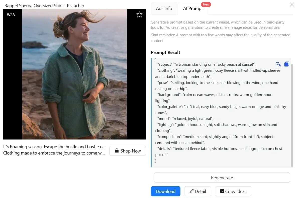The width and height of the screenshot is (299, 198).
Task: Click the link icon inside the Detail button
Action: (x=191, y=191)
